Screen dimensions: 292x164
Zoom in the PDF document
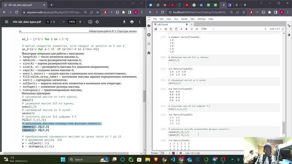coord(80,22)
